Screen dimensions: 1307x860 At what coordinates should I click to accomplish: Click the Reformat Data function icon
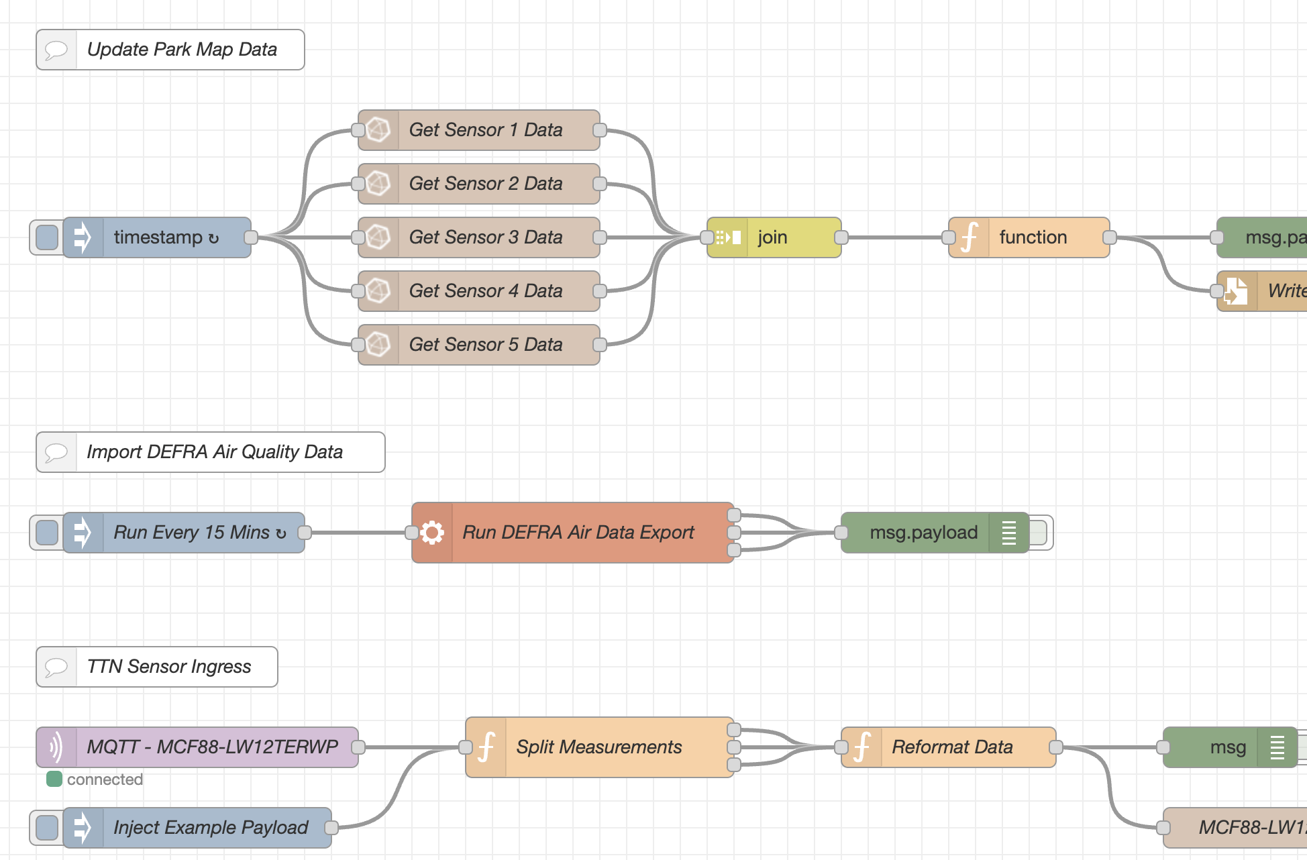tap(861, 747)
